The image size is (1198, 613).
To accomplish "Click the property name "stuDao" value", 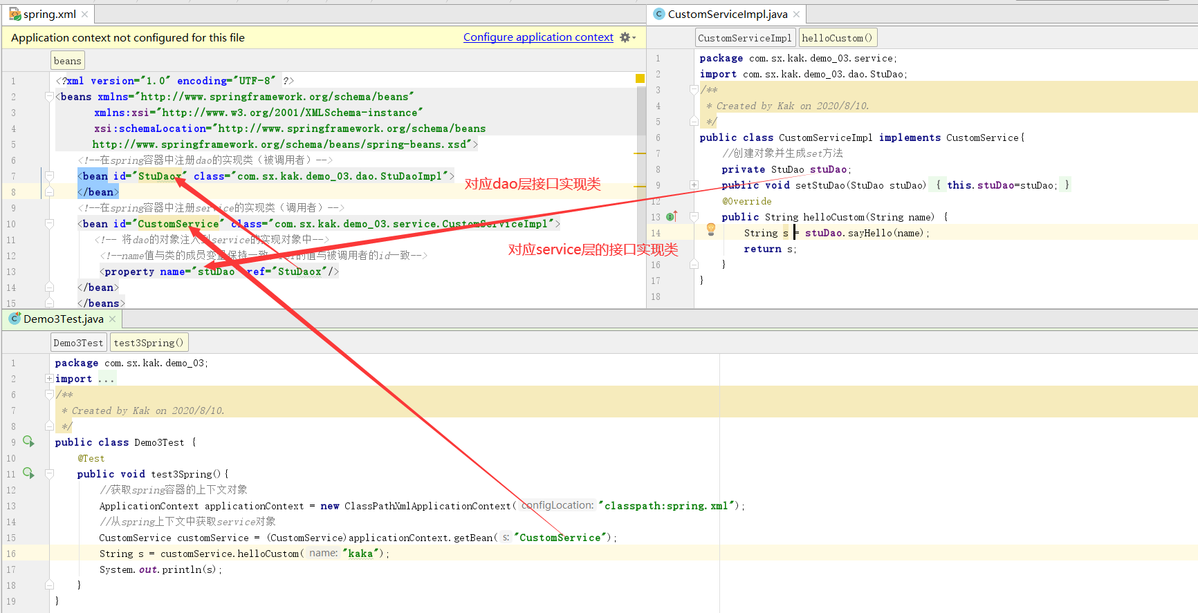I will pyautogui.click(x=216, y=272).
